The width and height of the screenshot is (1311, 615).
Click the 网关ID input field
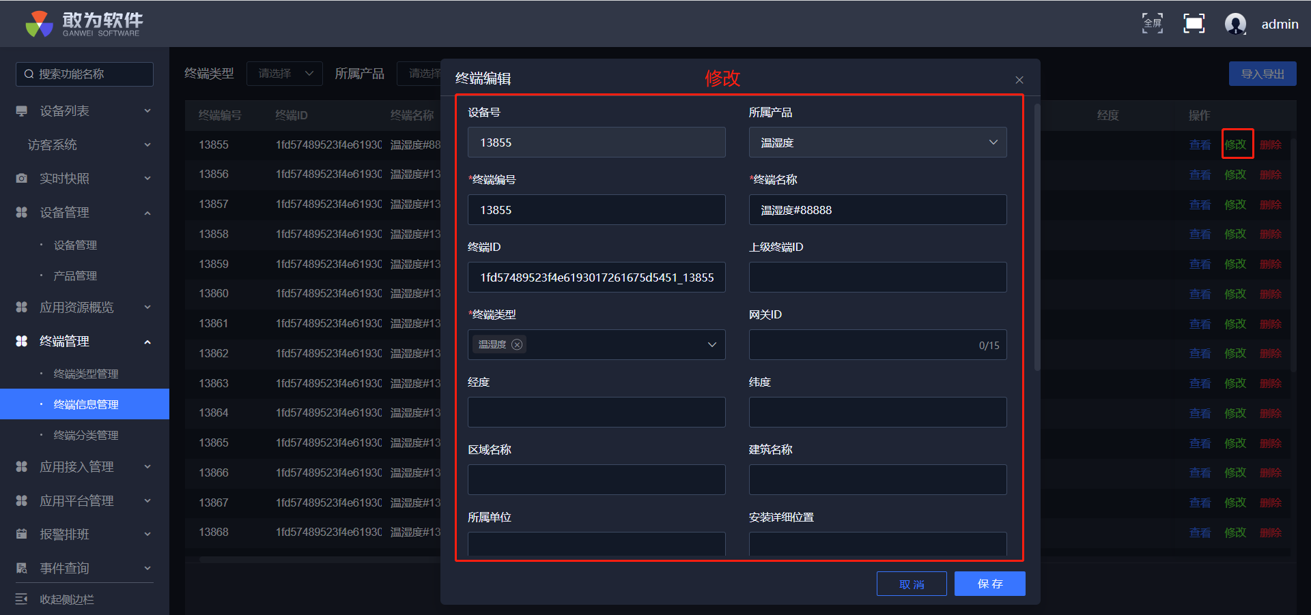(x=877, y=345)
